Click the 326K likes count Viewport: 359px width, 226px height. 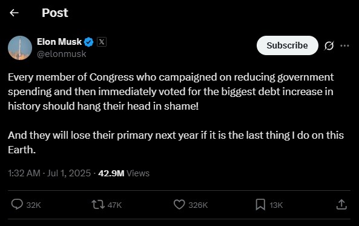tap(198, 205)
